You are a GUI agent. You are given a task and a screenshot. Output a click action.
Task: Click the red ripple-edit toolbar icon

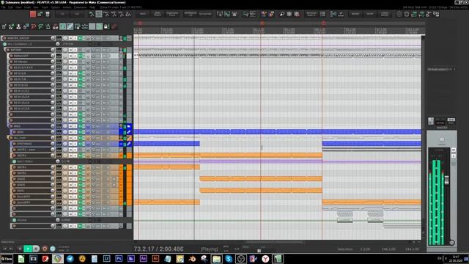[33, 26]
